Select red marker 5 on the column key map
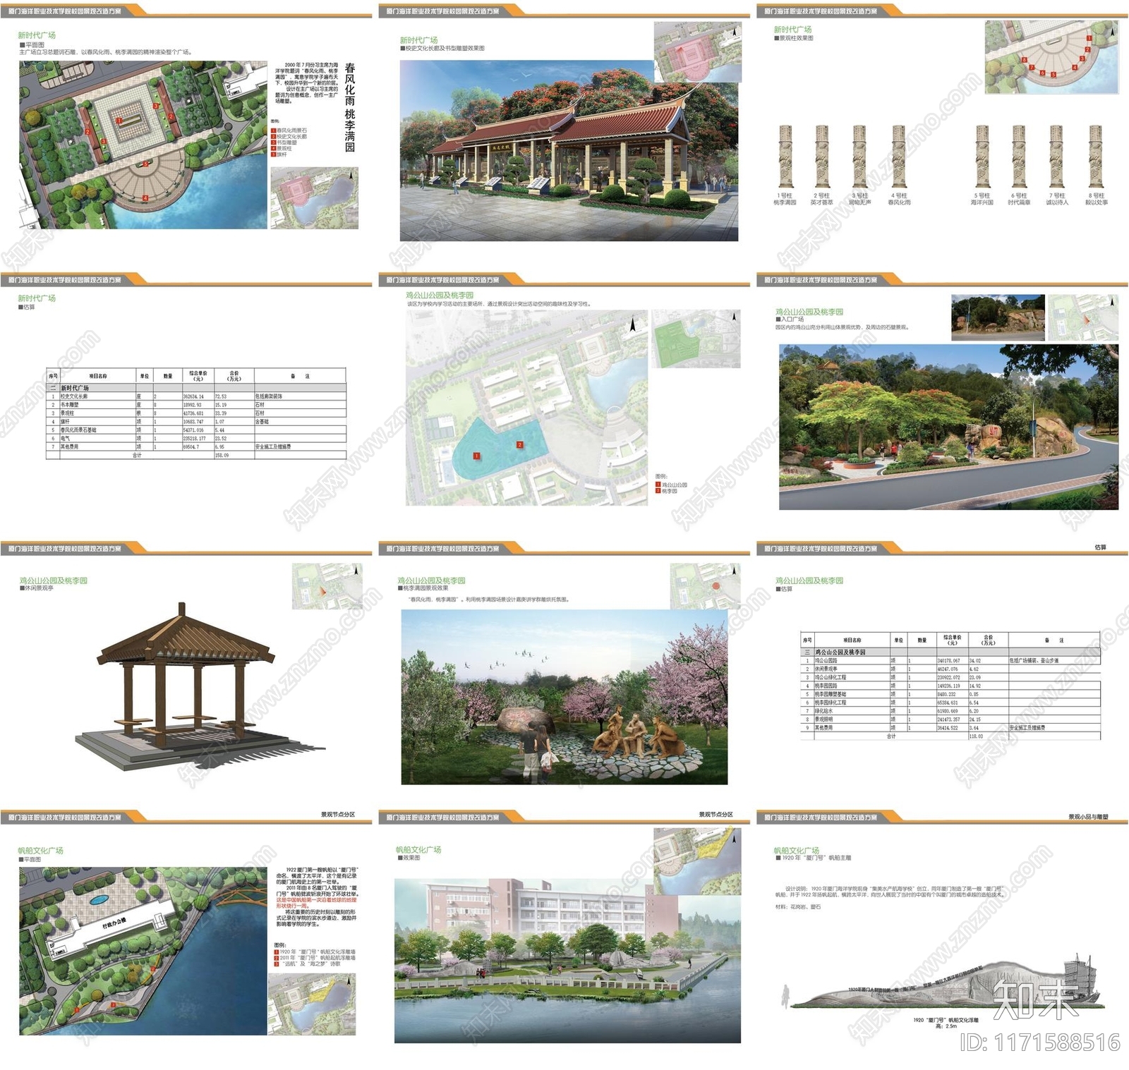The width and height of the screenshot is (1129, 1070). click(x=1053, y=74)
